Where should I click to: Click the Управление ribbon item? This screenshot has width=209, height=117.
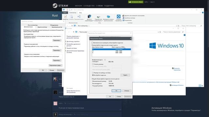pos(127,20)
